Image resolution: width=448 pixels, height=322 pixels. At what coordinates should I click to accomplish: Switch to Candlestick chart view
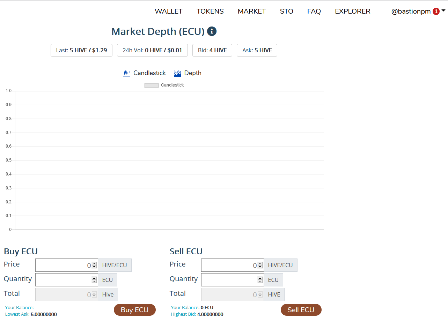[x=144, y=73]
